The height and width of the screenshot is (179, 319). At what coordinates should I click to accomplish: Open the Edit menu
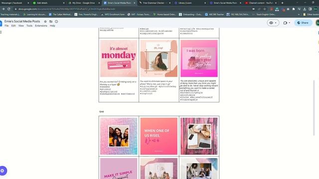point(13,26)
